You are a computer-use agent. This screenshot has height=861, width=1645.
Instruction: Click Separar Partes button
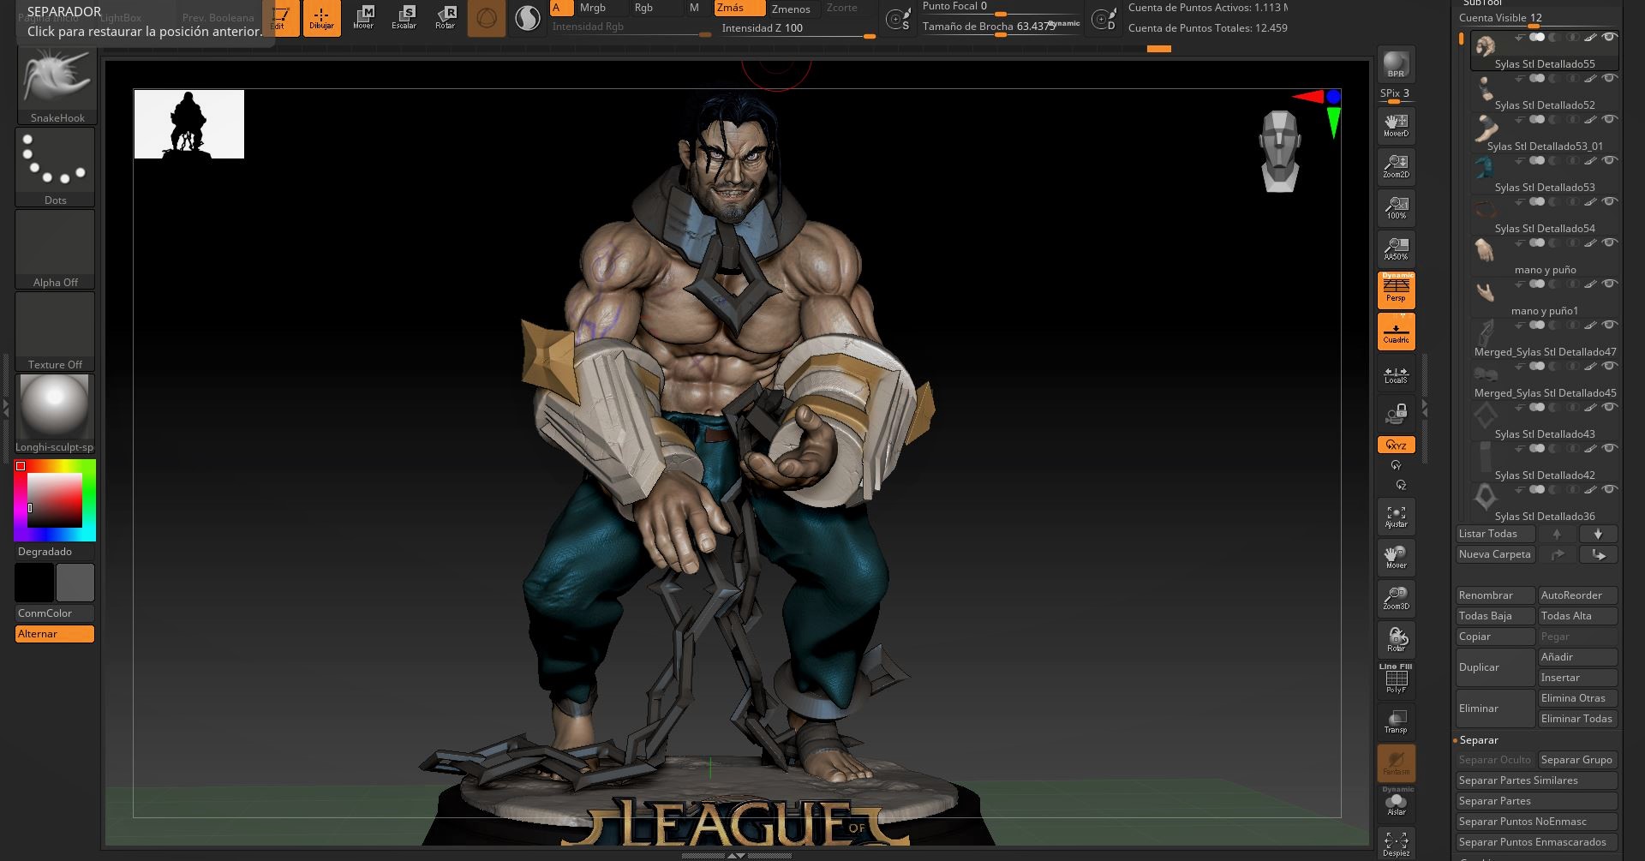[1536, 801]
